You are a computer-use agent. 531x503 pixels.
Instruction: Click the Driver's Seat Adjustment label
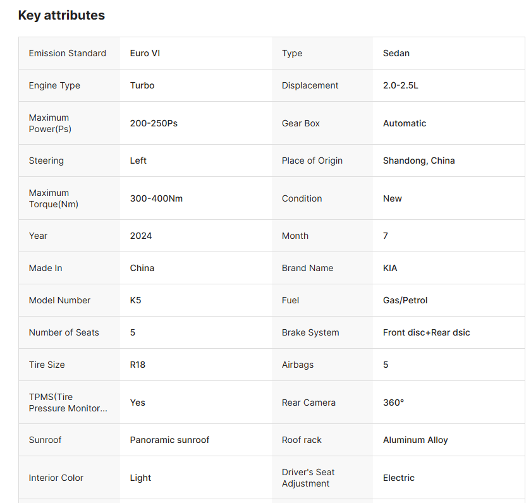click(308, 478)
